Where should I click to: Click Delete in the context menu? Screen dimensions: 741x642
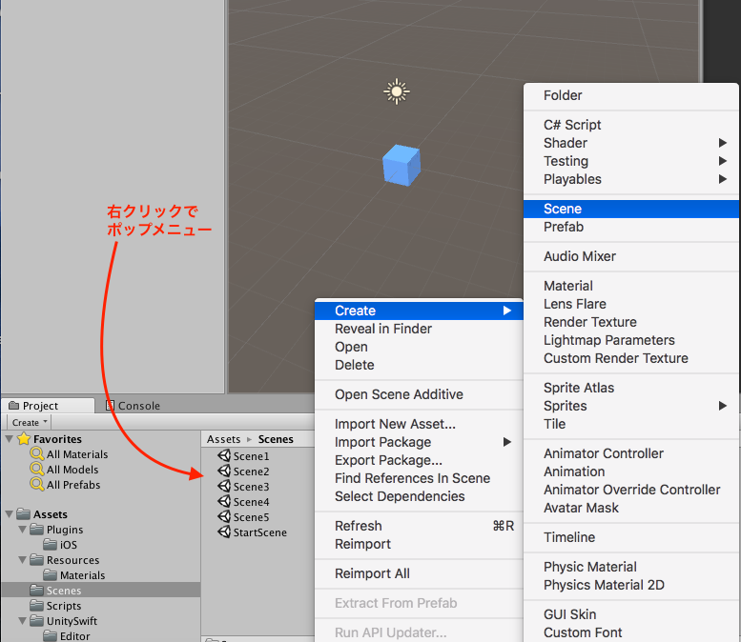pos(419,365)
